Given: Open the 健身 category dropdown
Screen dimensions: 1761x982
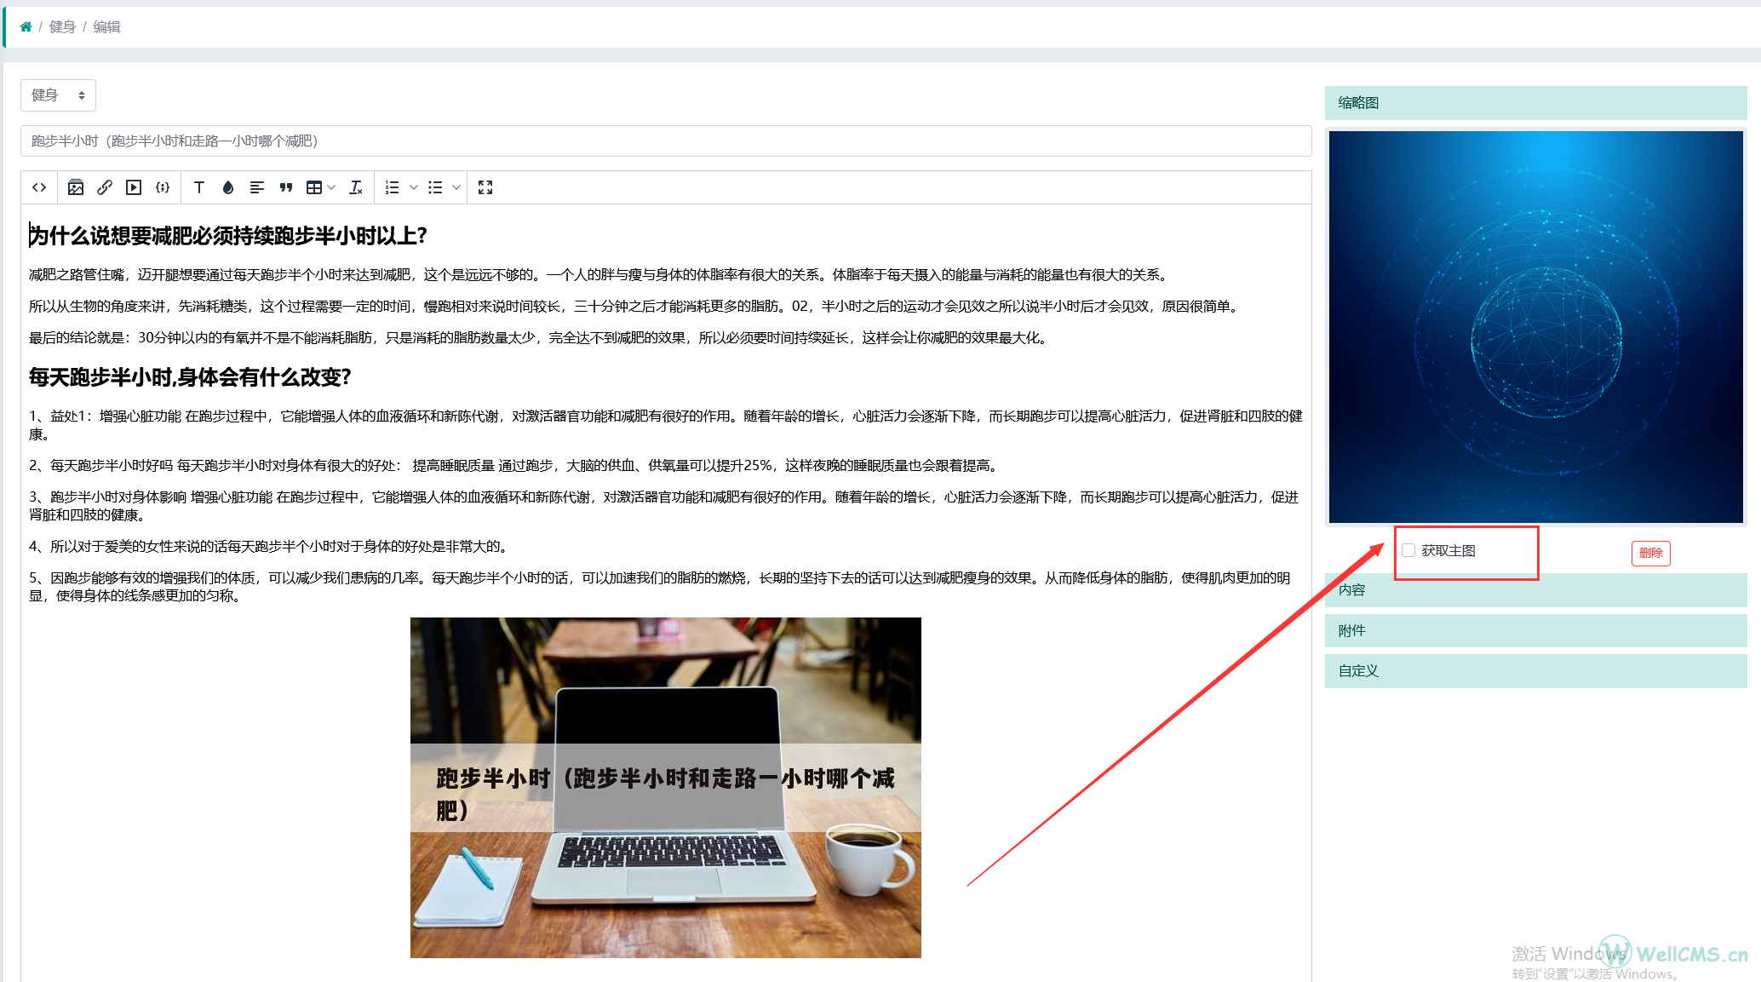Looking at the screenshot, I should (58, 95).
